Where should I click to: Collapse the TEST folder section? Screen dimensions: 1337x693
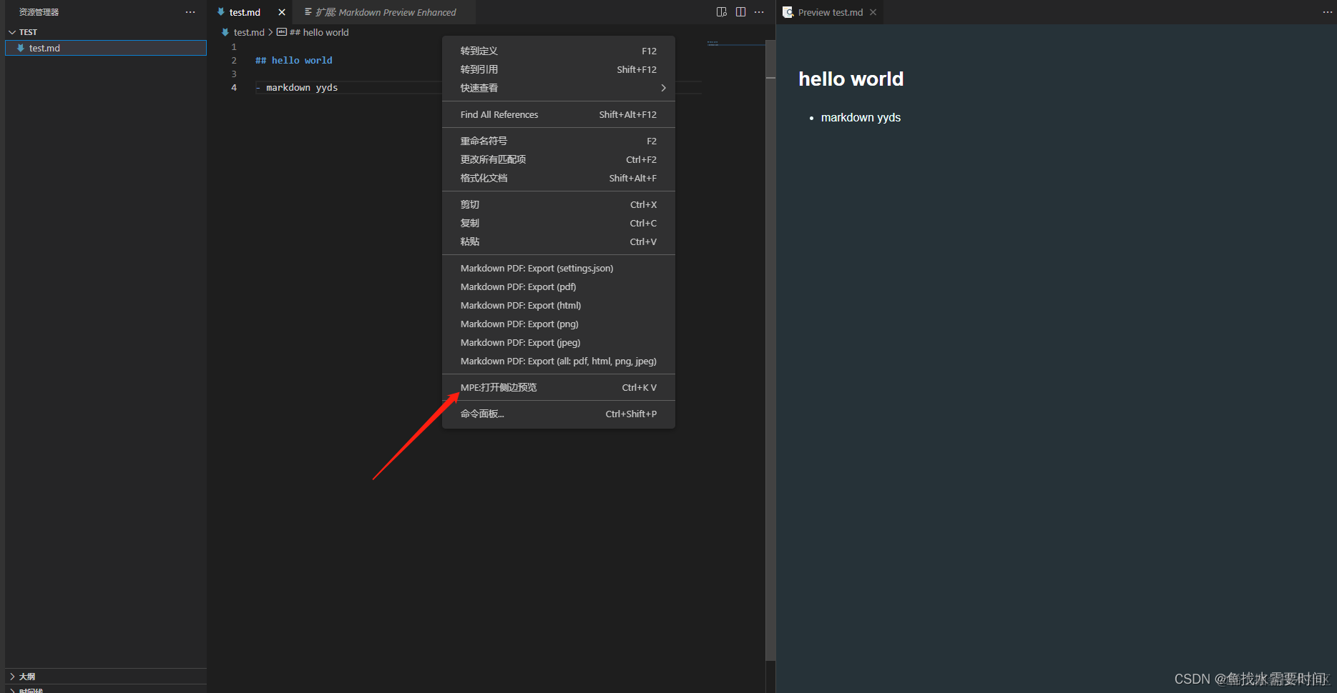(x=12, y=32)
